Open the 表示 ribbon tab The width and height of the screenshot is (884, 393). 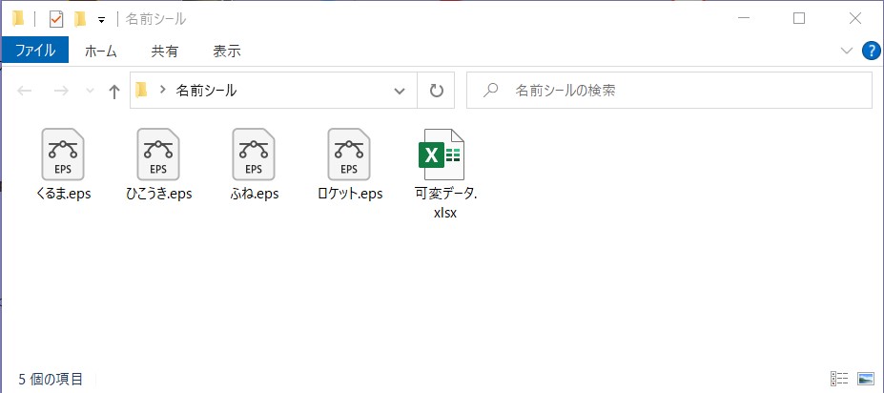coord(227,52)
